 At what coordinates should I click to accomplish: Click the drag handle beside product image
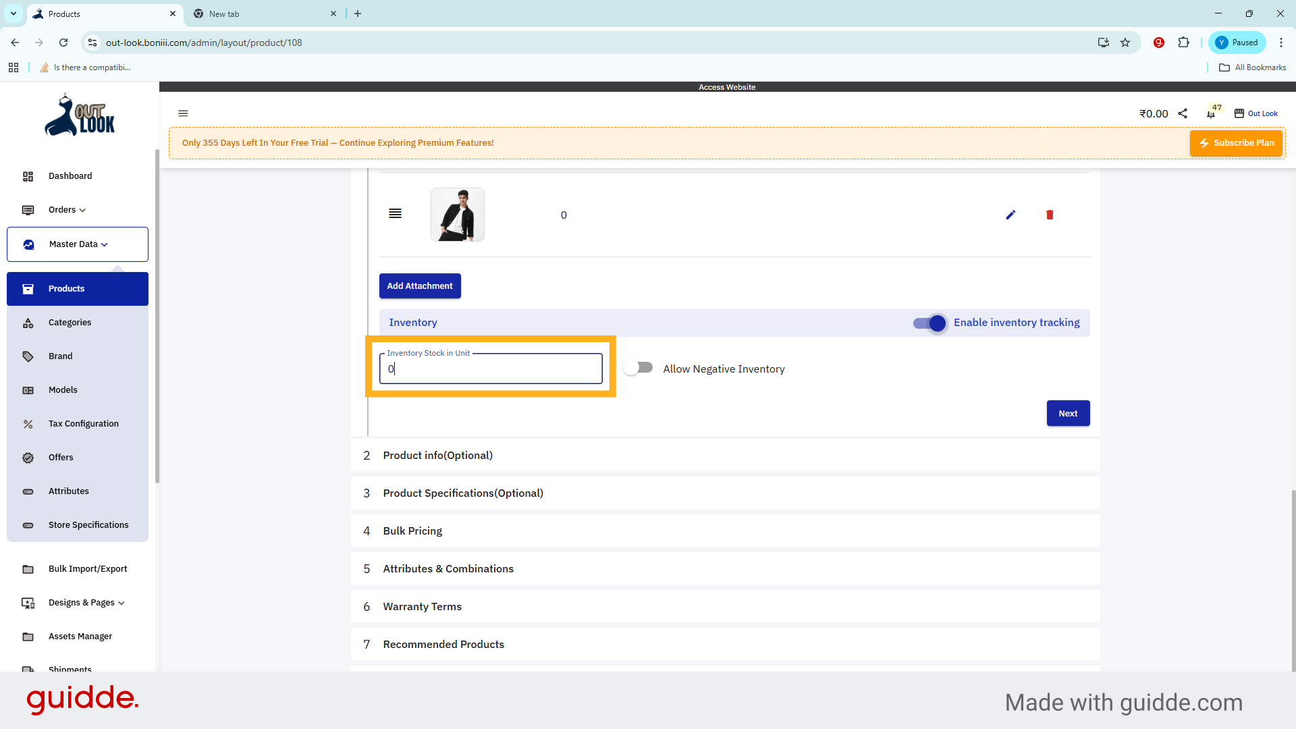(396, 213)
